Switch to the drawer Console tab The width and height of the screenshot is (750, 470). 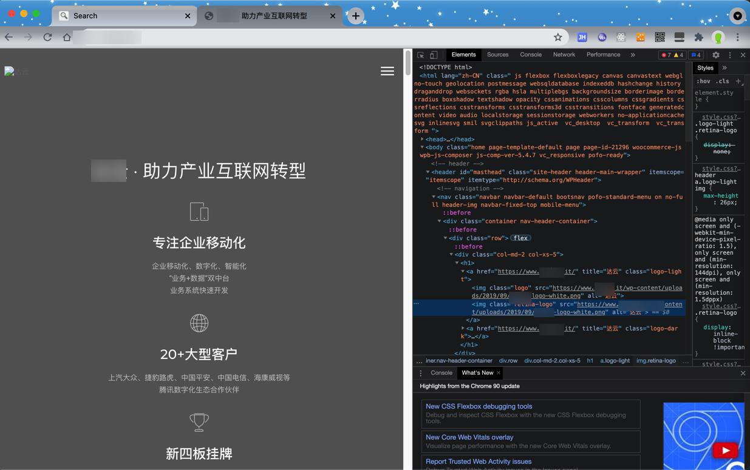(441, 373)
